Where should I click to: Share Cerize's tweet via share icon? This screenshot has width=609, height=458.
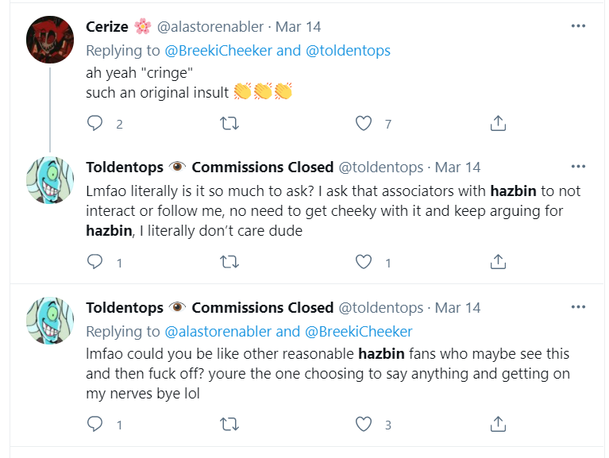point(498,123)
